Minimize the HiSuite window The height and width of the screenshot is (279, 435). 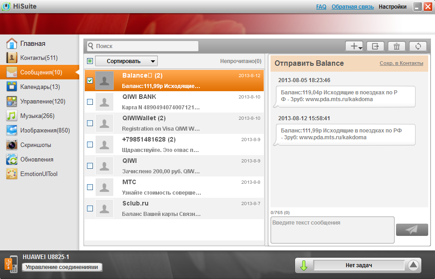417,6
